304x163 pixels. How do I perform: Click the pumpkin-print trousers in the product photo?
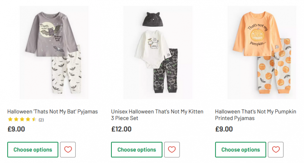tap(275, 70)
